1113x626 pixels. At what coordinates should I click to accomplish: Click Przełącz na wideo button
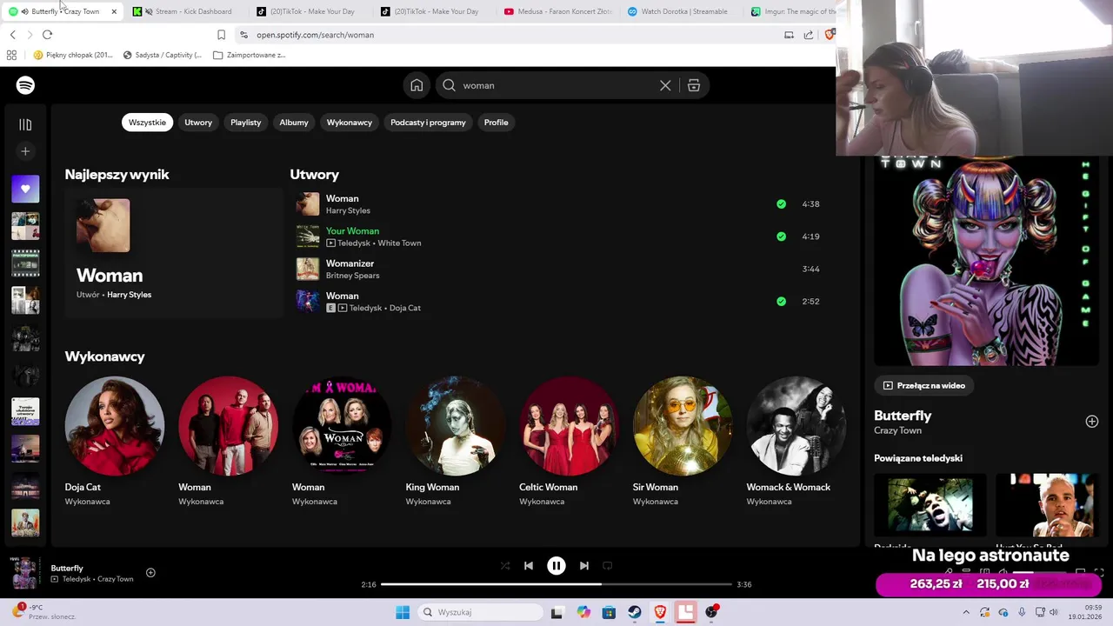[x=924, y=385]
